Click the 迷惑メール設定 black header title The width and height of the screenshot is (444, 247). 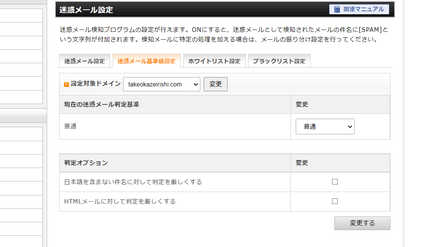pyautogui.click(x=86, y=10)
